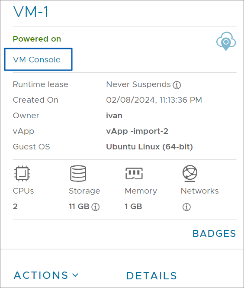
Task: Click the Ubuntu Linux (64-bit) guest OS value
Action: [149, 147]
